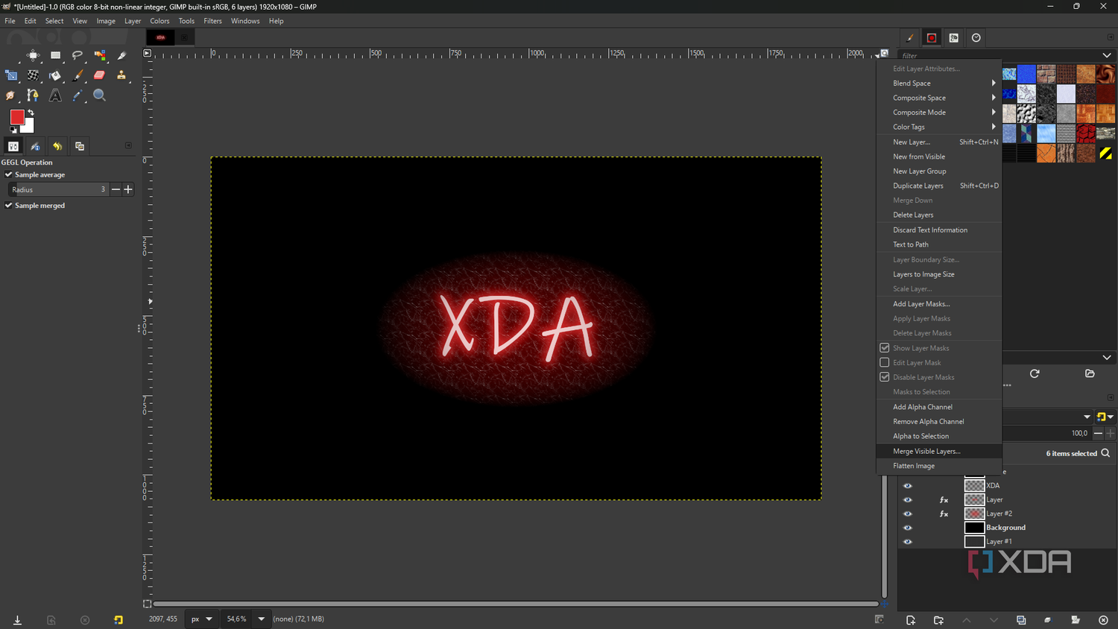Viewport: 1118px width, 629px height.
Task: Click the red foreground color swatch
Action: click(x=16, y=117)
